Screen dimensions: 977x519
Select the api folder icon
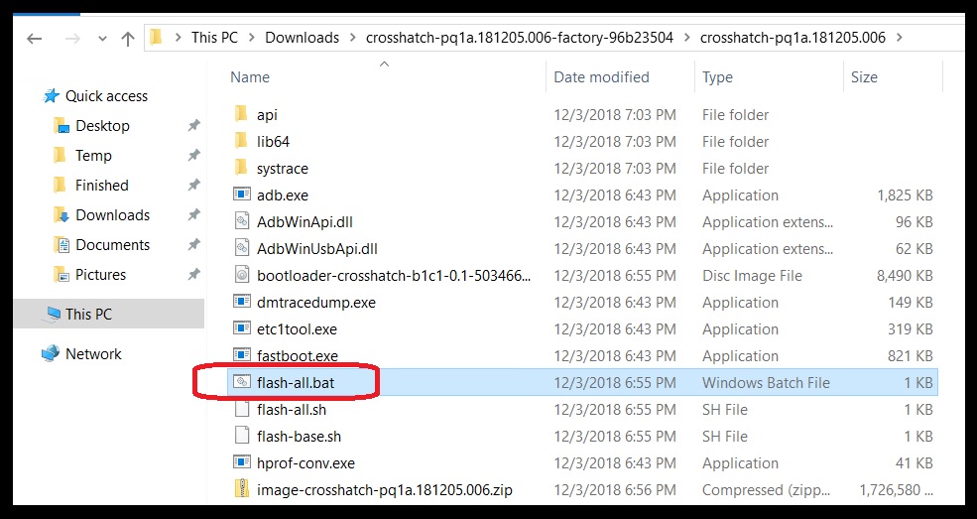(x=242, y=115)
